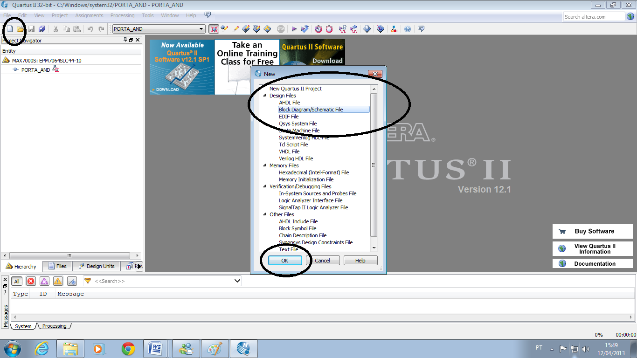Switch to the Design Units tab
The height and width of the screenshot is (358, 637).
tap(97, 266)
